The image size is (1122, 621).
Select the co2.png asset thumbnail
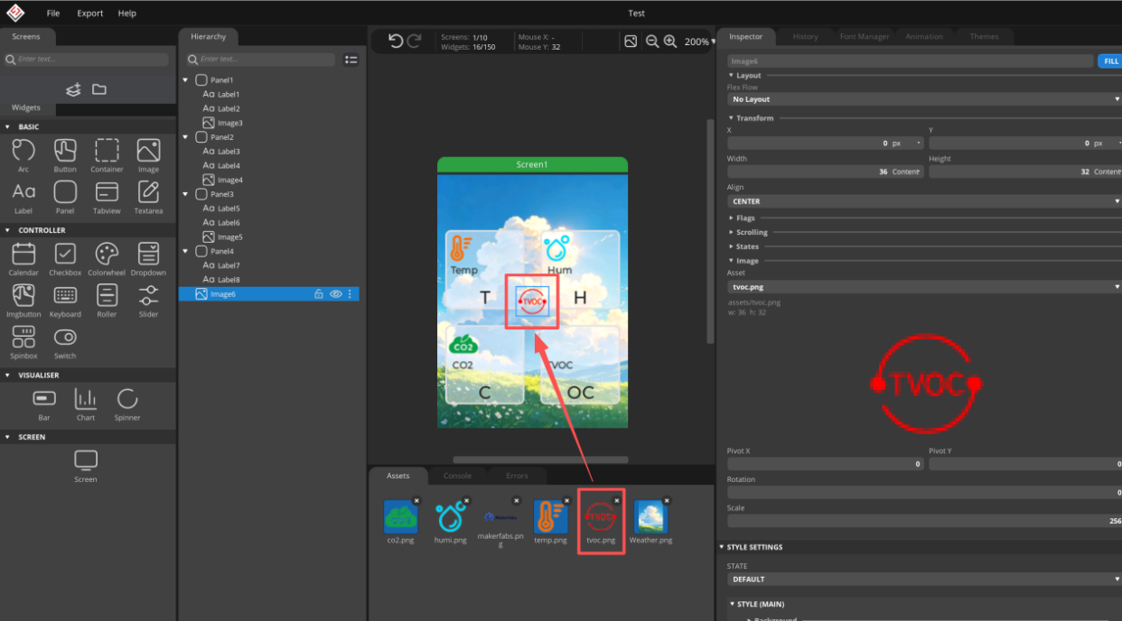tap(400, 517)
